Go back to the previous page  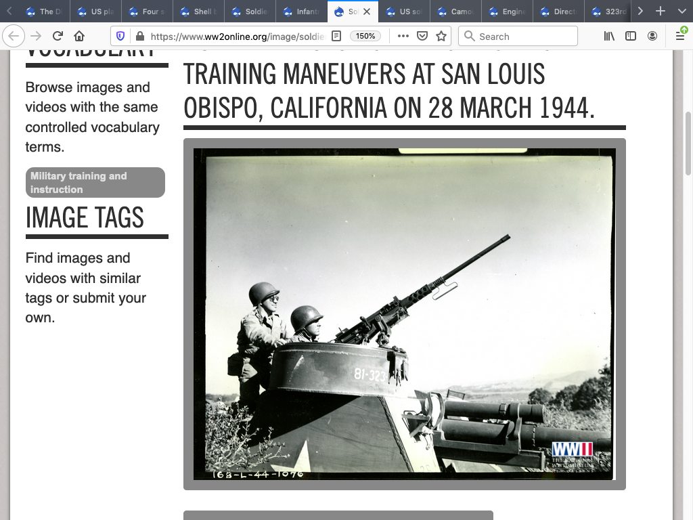[x=14, y=36]
